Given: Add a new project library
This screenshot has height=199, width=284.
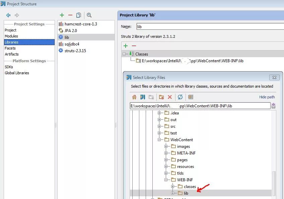Looking at the screenshot, I should 62,15.
